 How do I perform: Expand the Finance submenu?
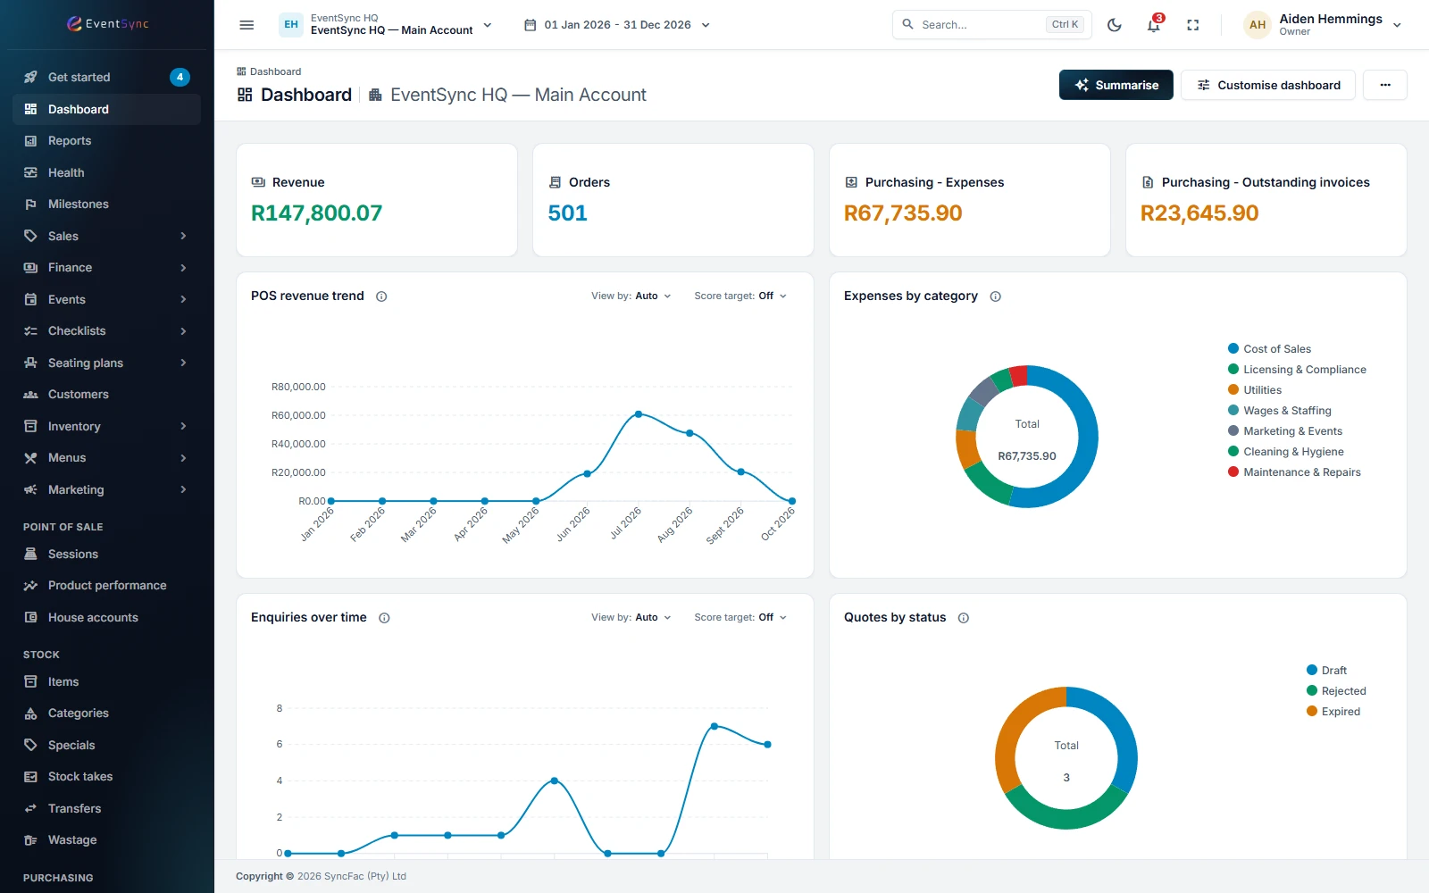[x=106, y=268]
